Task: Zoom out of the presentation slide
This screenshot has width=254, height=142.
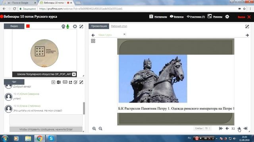Action: (100, 129)
